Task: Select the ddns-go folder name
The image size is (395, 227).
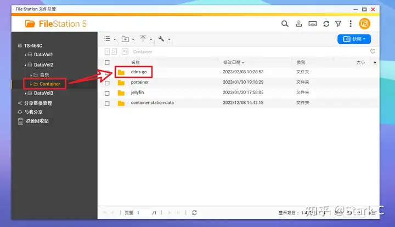Action: [139, 72]
